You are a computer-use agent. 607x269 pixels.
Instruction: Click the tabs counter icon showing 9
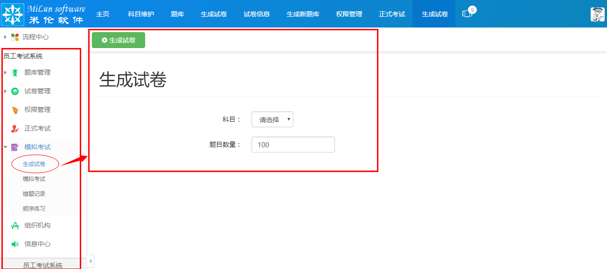[468, 14]
